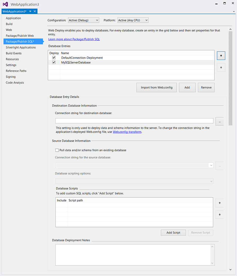Open the Resources tab
The image size is (237, 276).
[12, 59]
